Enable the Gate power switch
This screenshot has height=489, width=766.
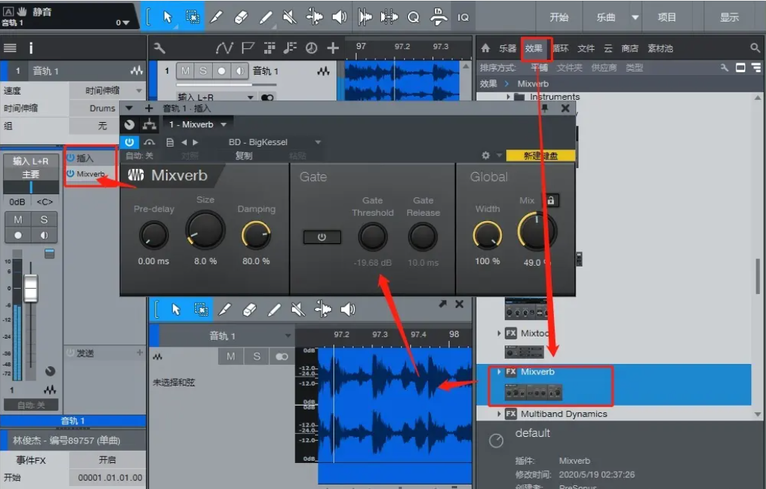point(322,237)
